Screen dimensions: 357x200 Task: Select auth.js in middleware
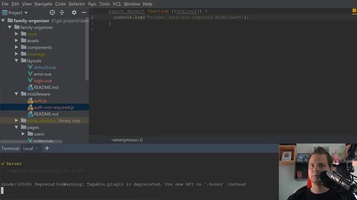click(x=40, y=101)
